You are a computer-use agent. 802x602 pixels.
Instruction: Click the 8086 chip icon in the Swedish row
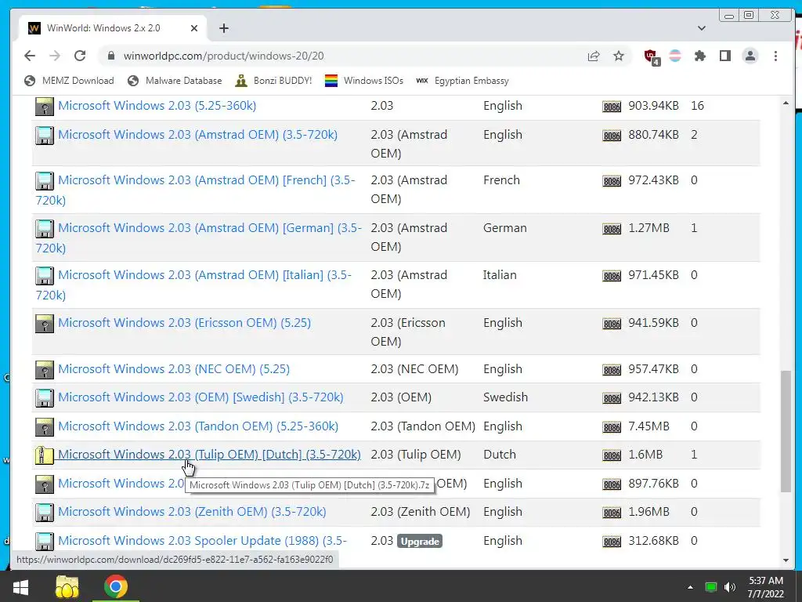[612, 398]
